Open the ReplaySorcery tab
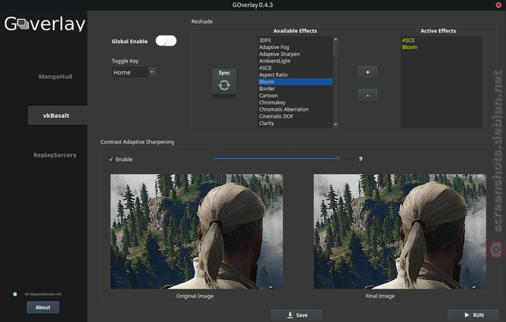The width and height of the screenshot is (506, 322). point(55,155)
